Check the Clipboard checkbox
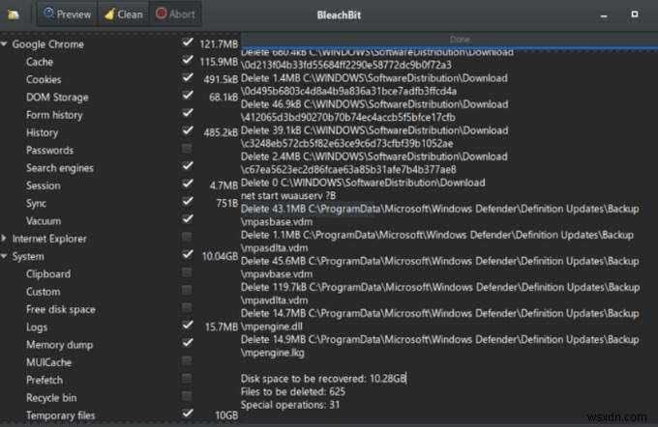The height and width of the screenshot is (427, 658). click(x=187, y=272)
